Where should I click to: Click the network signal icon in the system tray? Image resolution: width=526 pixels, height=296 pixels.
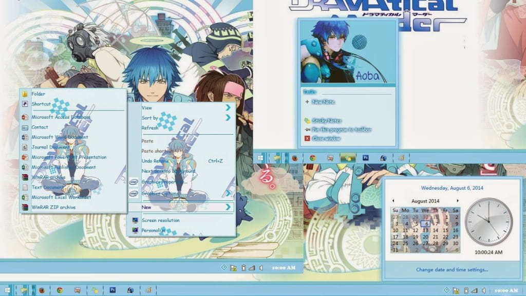point(474,290)
